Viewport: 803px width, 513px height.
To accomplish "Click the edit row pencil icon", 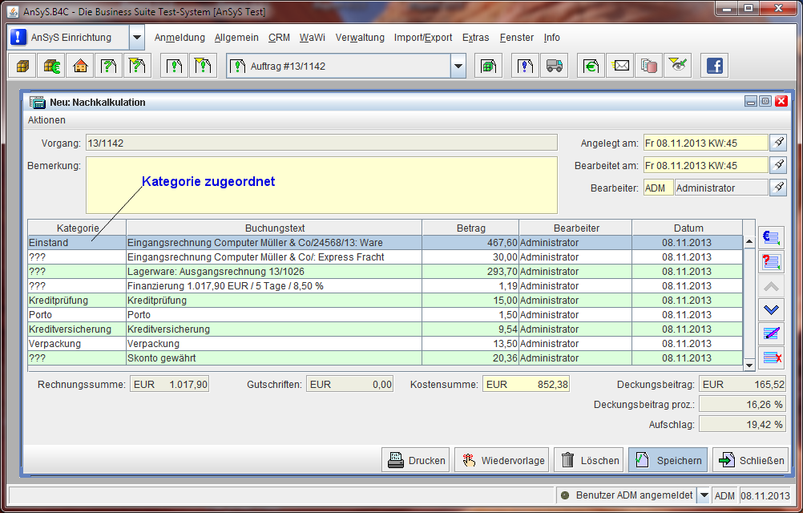I will (x=773, y=333).
